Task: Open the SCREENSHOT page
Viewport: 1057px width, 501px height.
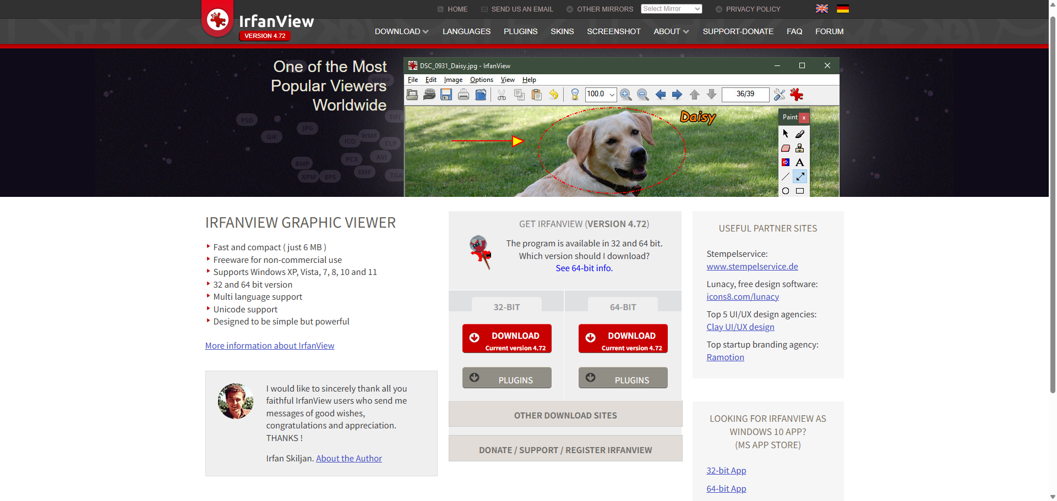Action: pos(614,31)
